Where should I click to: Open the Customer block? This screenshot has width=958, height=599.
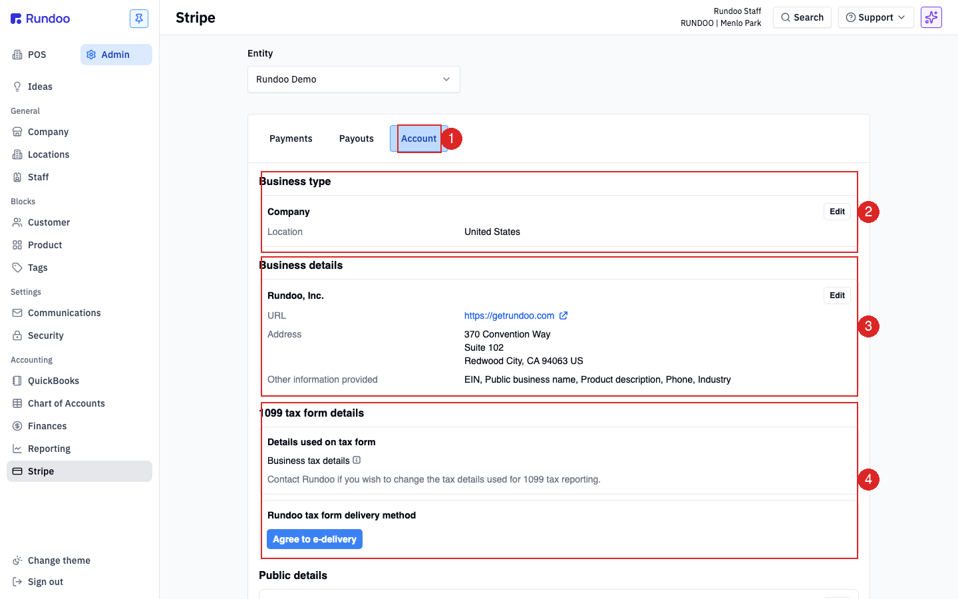click(79, 222)
